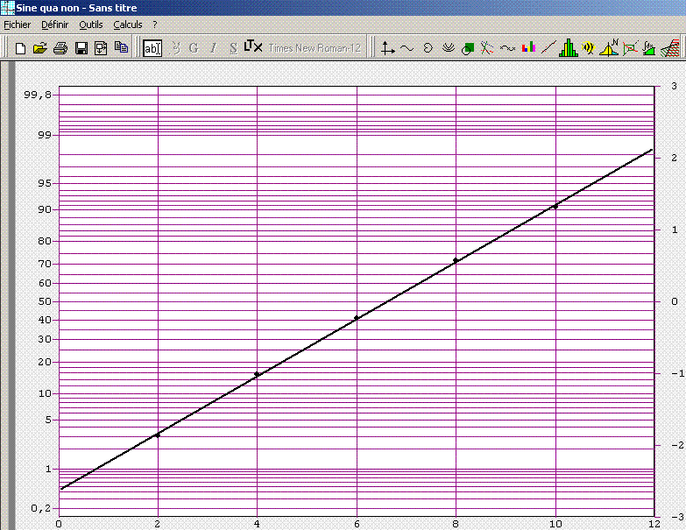
Task: Open the Times New Roman-12 font selector
Action: click(315, 48)
